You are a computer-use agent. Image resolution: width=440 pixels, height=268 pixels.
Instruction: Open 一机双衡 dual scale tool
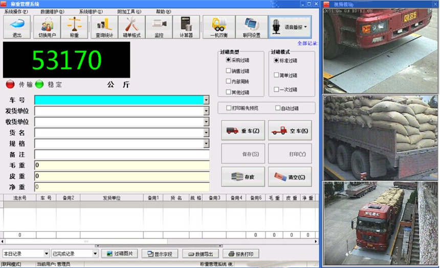tap(219, 27)
